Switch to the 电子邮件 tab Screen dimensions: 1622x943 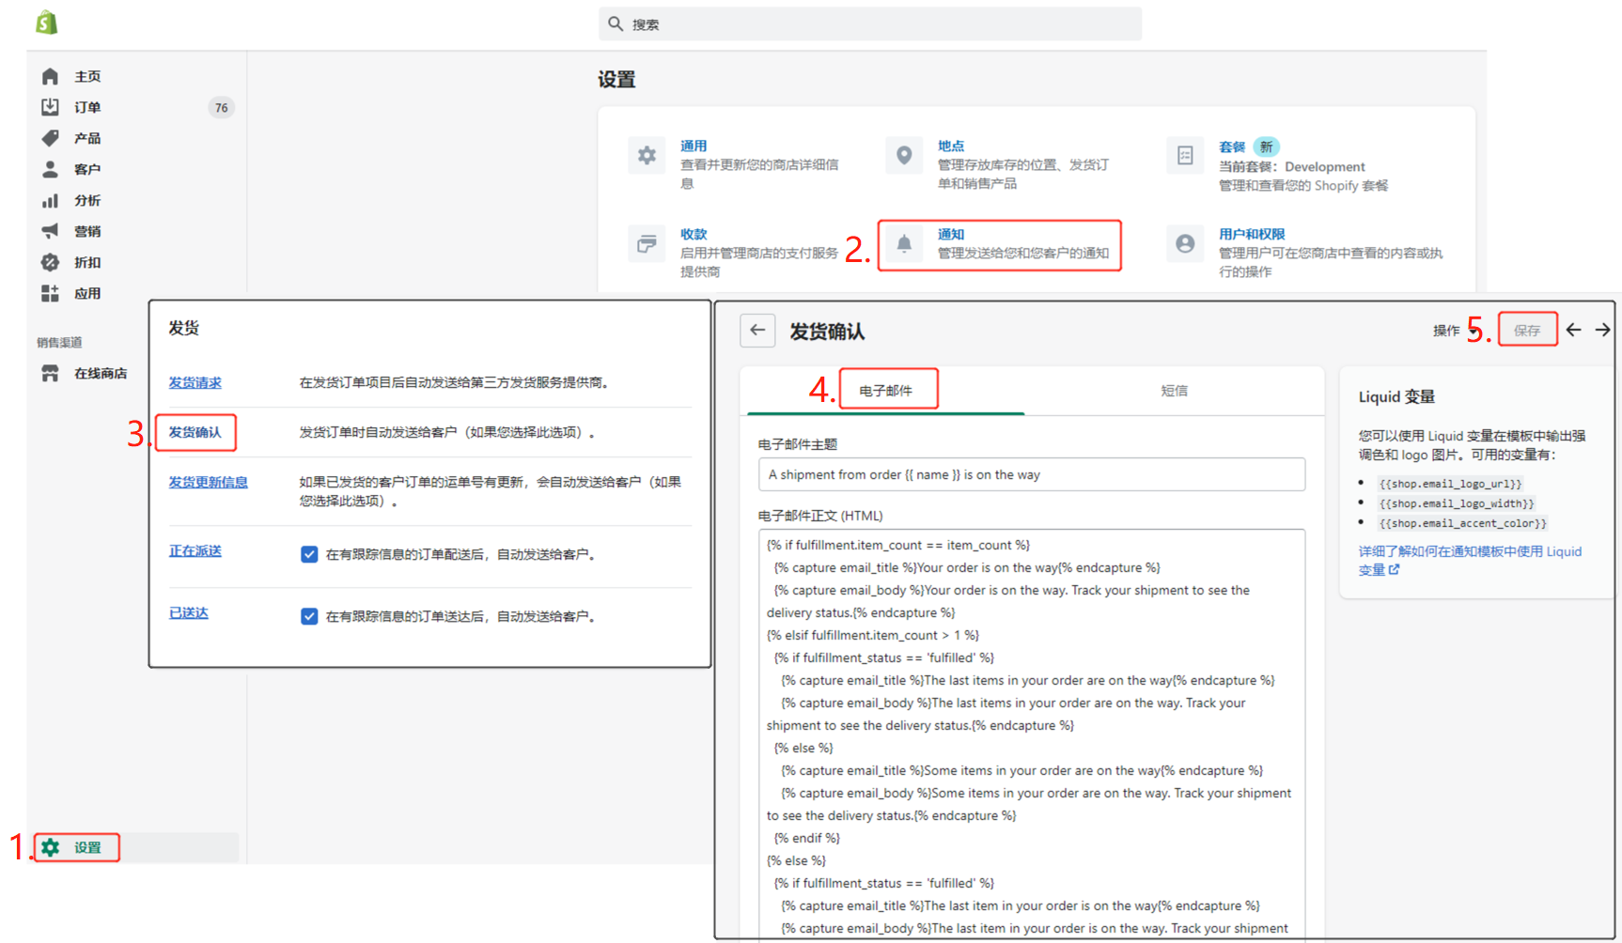tap(885, 391)
